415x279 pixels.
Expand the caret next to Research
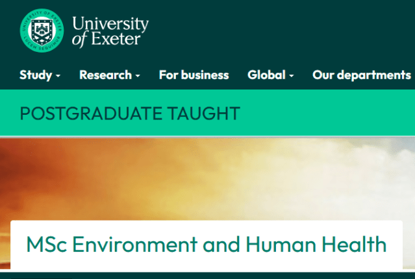(x=138, y=76)
